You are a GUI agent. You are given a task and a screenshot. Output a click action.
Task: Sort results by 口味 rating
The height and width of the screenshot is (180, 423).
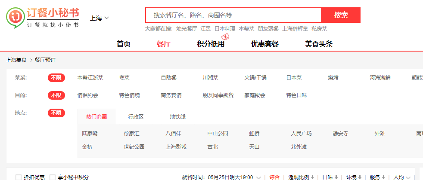(x=330, y=177)
